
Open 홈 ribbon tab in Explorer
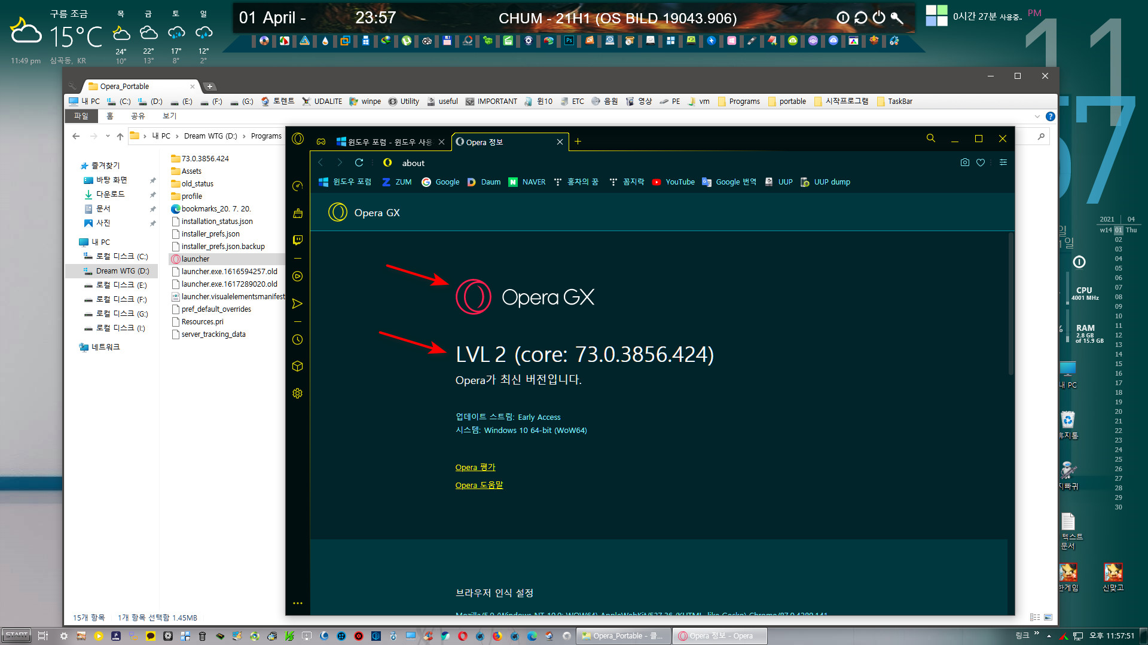110,116
